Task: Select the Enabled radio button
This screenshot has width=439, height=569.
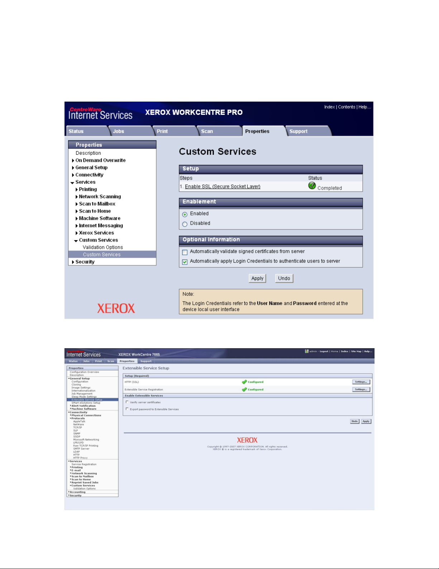Action: point(185,214)
